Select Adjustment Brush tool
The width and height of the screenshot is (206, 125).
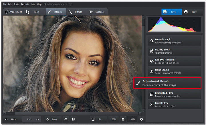[167, 83]
